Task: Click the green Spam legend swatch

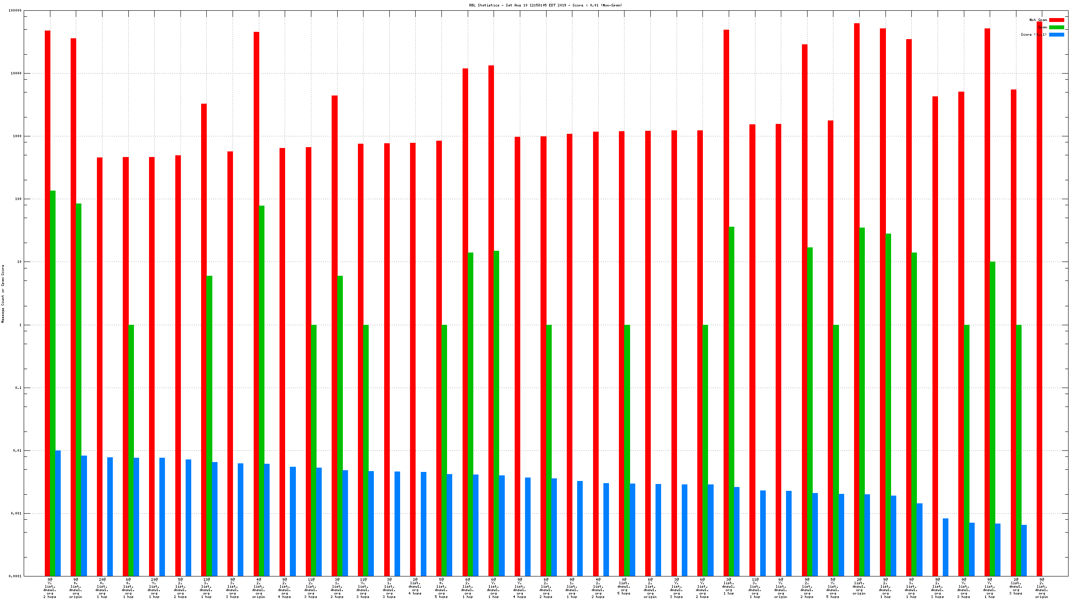Action: coord(1056,27)
